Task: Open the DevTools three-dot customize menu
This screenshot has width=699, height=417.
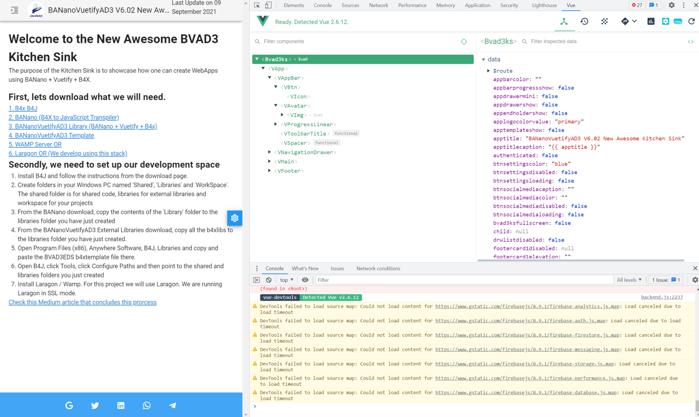Action: (684, 5)
